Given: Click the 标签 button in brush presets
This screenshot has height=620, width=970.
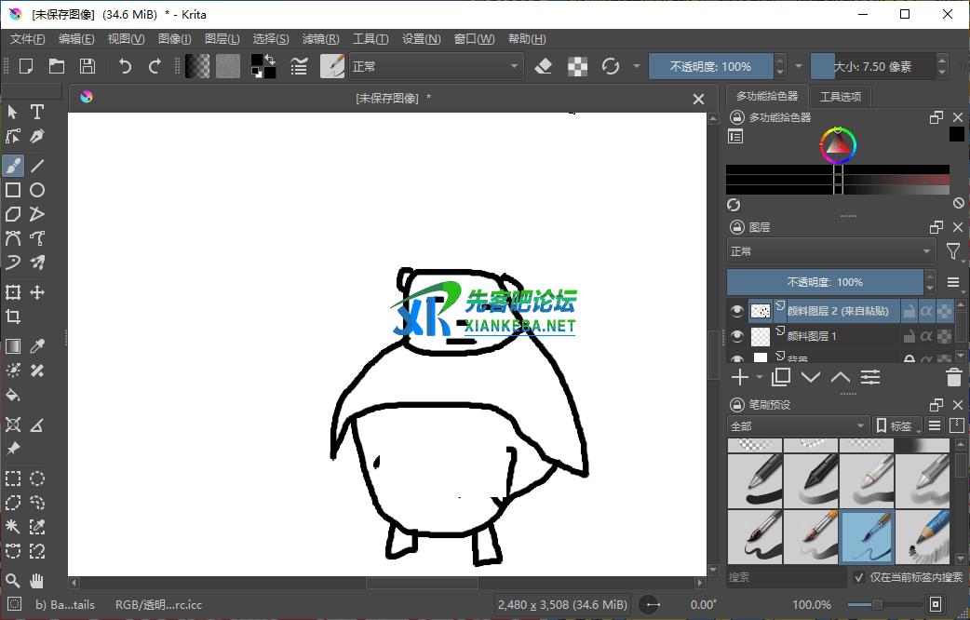Looking at the screenshot, I should pos(896,425).
